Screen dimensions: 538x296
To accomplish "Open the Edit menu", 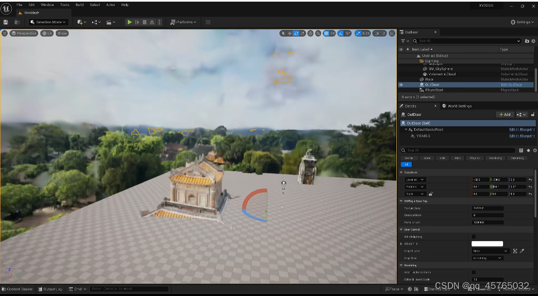I will point(32,5).
